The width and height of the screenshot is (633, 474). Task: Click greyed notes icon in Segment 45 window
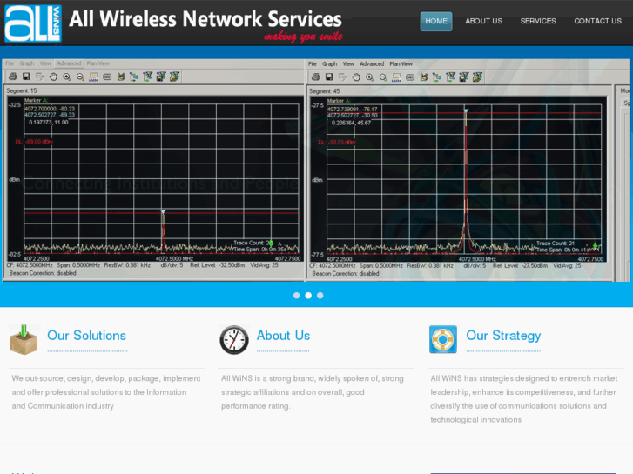(x=343, y=77)
